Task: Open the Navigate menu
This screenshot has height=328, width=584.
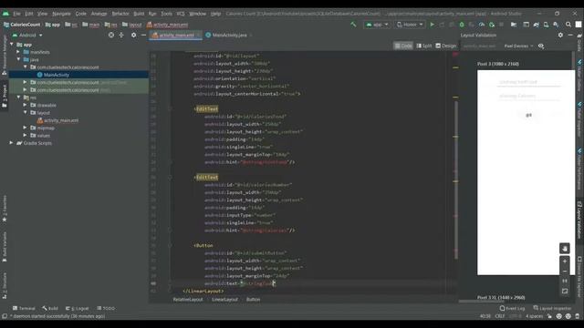Action: [61, 14]
